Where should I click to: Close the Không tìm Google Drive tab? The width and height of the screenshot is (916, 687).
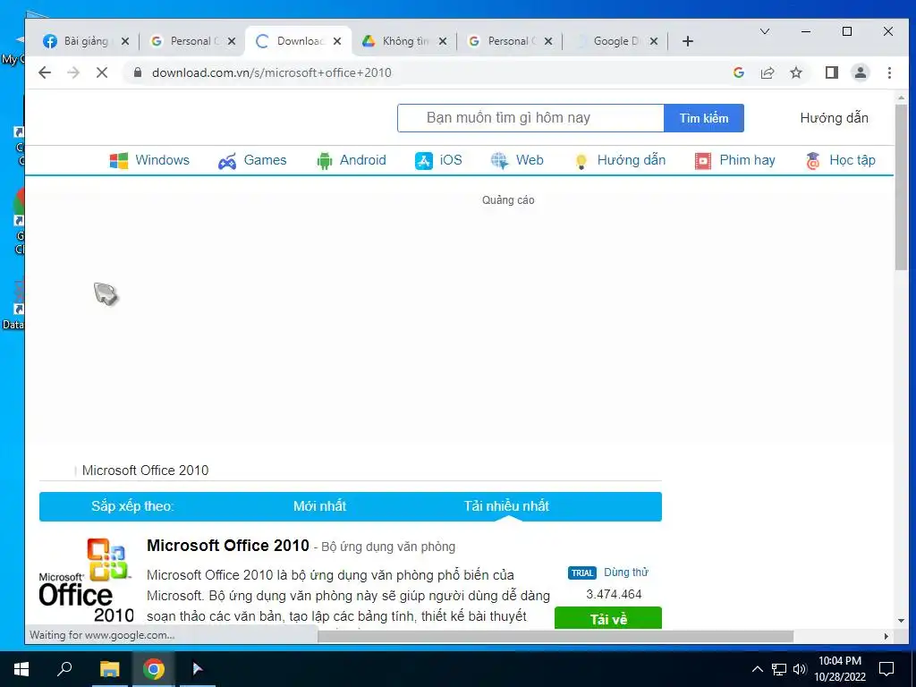point(442,41)
